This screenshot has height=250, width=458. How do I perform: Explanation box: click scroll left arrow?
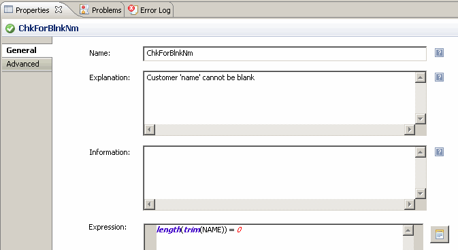coord(150,130)
